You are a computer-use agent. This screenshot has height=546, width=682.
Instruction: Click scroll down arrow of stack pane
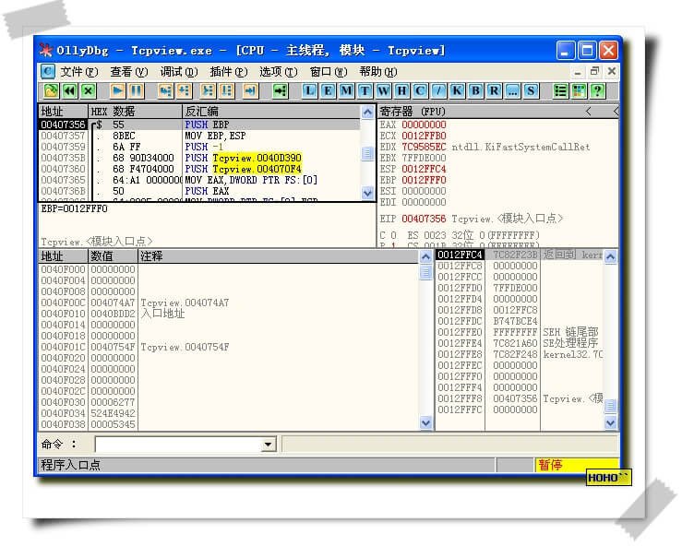click(x=611, y=422)
